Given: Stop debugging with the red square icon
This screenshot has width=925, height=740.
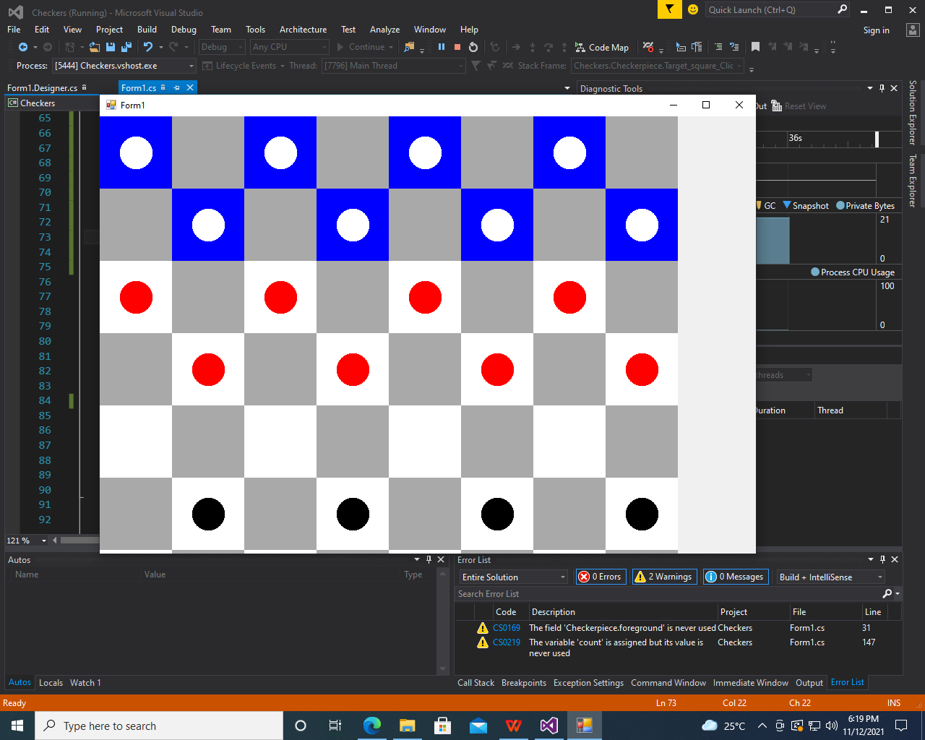Looking at the screenshot, I should (457, 47).
